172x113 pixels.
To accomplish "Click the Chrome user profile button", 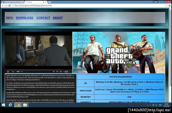I will 156,2.
